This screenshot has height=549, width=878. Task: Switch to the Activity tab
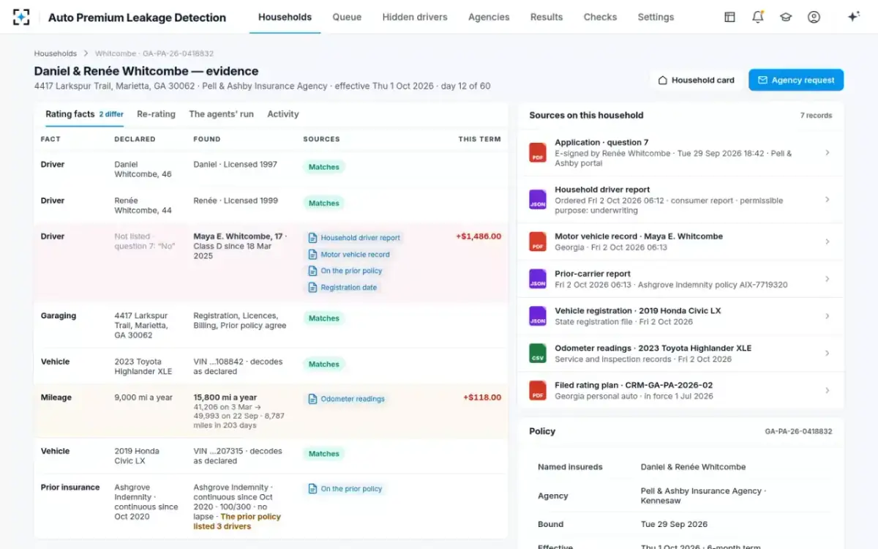tap(283, 114)
